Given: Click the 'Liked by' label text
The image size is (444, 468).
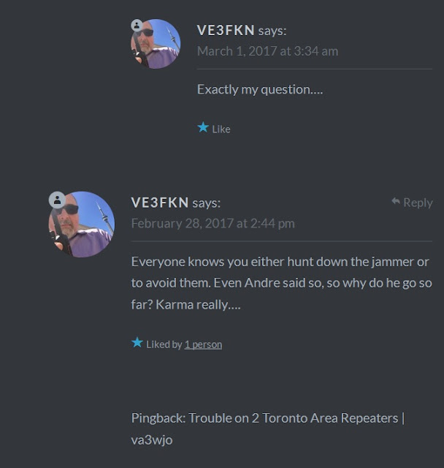Looking at the screenshot, I should tap(164, 344).
